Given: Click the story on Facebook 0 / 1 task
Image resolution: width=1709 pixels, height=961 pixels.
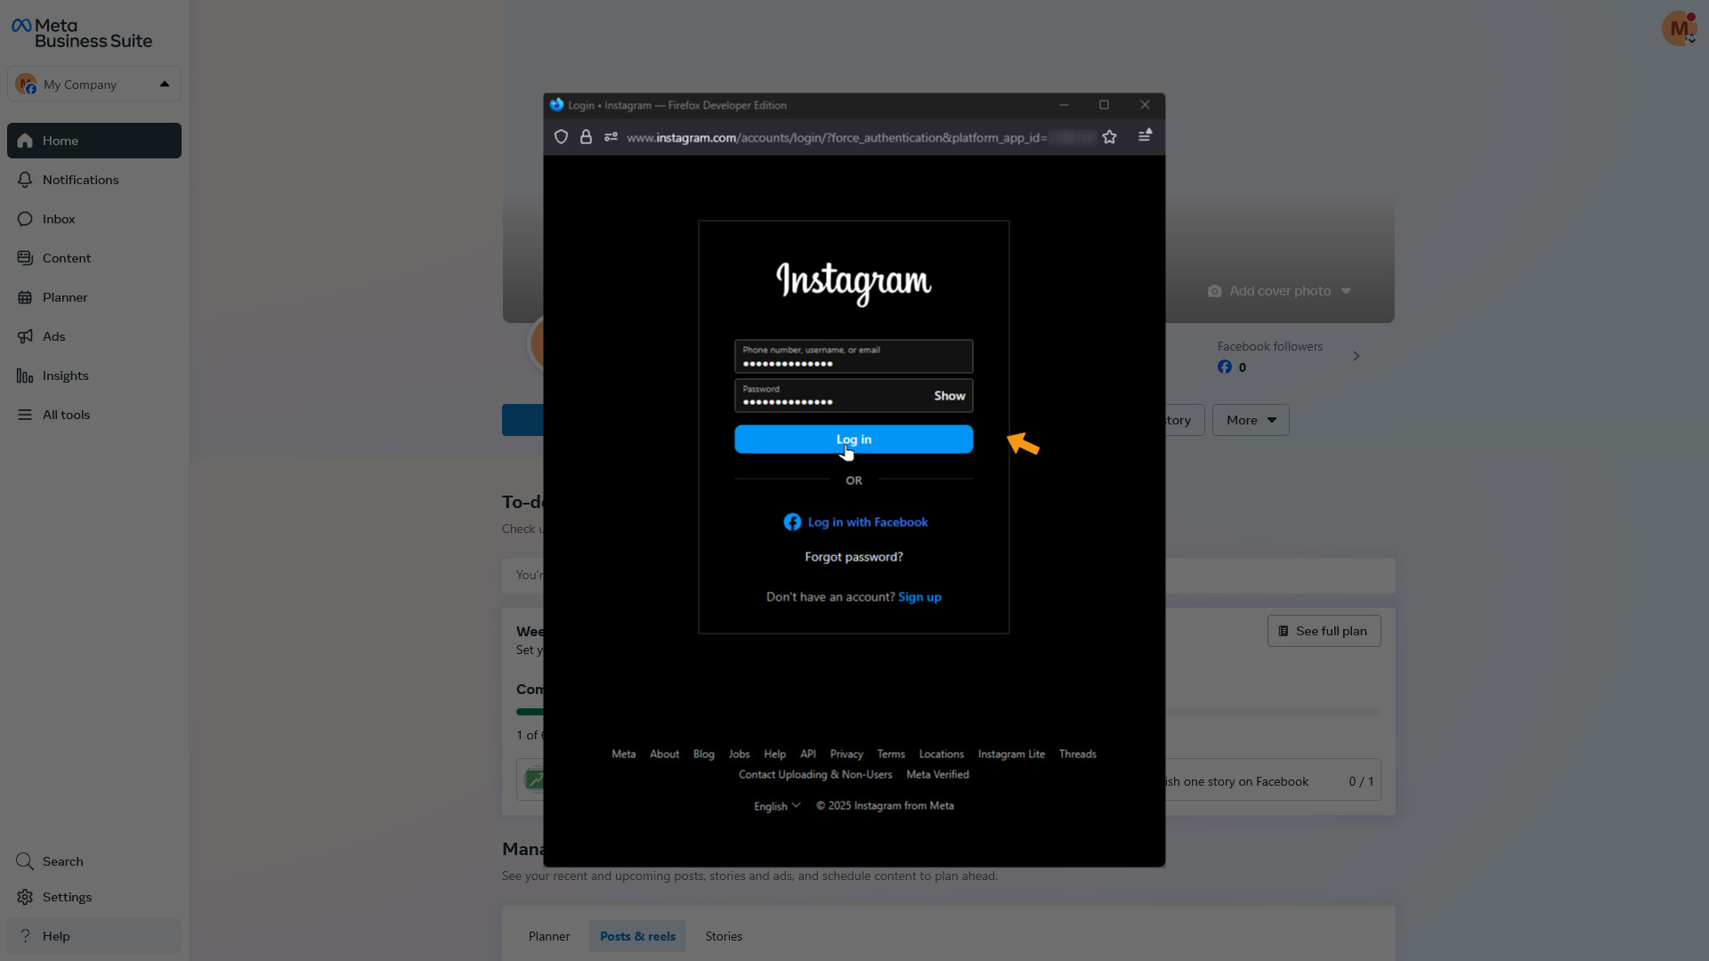Looking at the screenshot, I should [1273, 780].
